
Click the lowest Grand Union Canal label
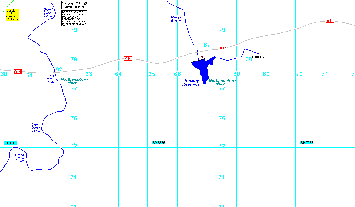20,158
